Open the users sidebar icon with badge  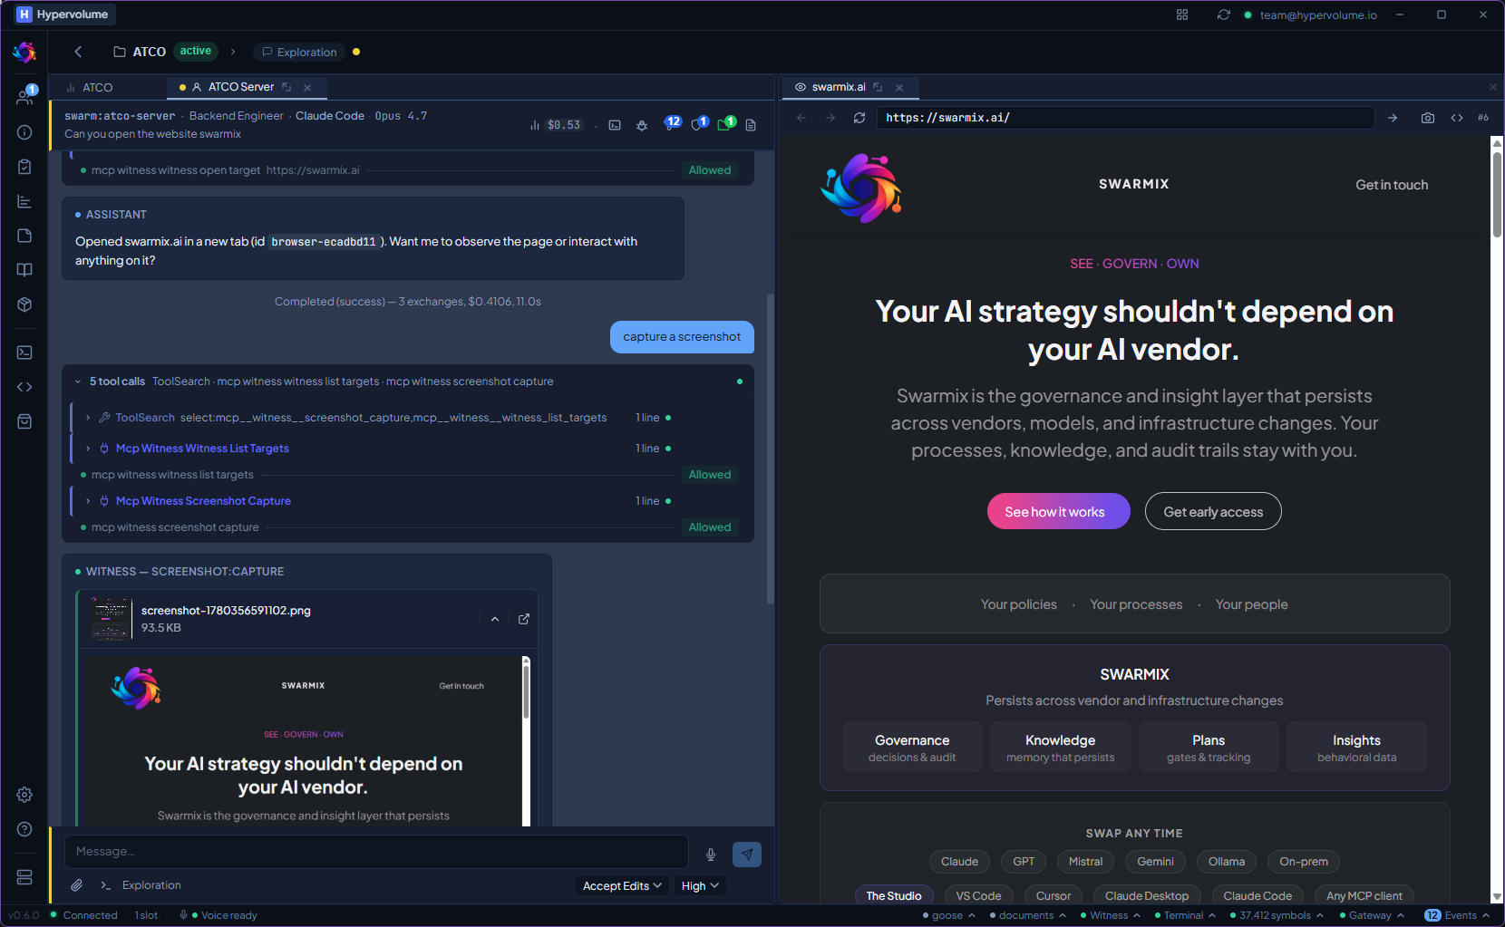(24, 96)
